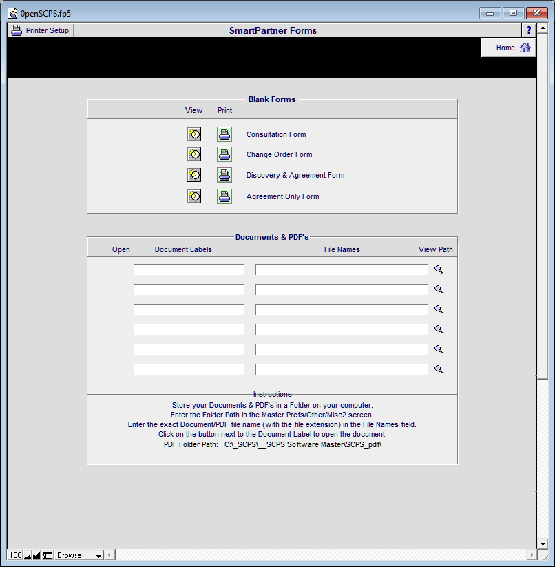
Task: Click the "View Path" column header
Action: point(435,249)
